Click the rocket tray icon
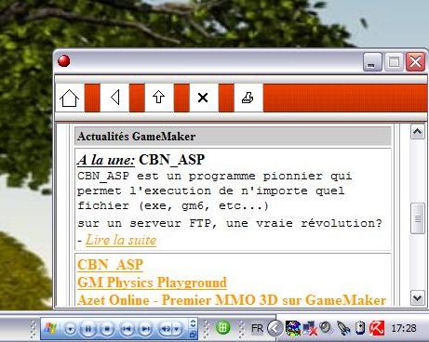The height and width of the screenshot is (342, 429). pyautogui.click(x=343, y=328)
